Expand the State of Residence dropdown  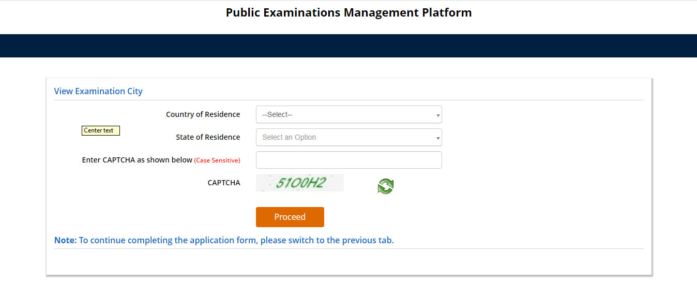coord(348,137)
